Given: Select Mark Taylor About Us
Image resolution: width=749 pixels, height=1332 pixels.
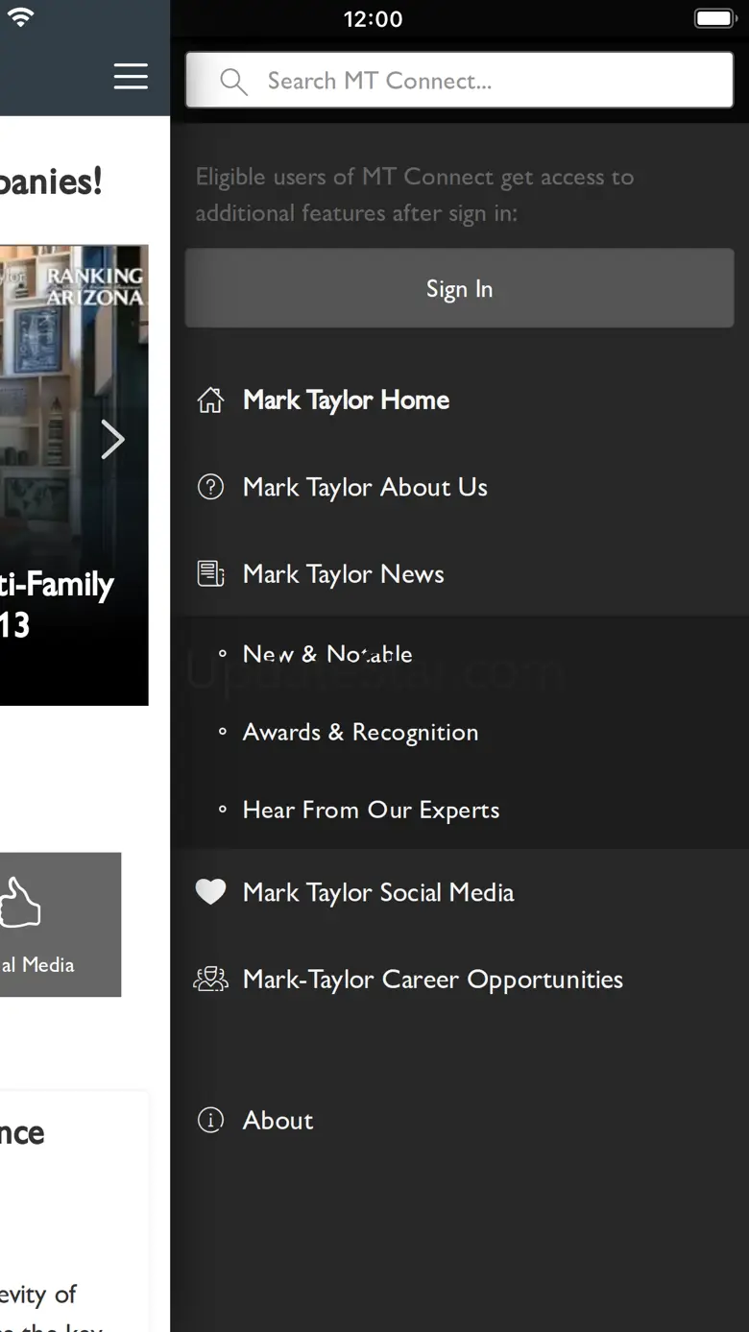Looking at the screenshot, I should (x=365, y=487).
